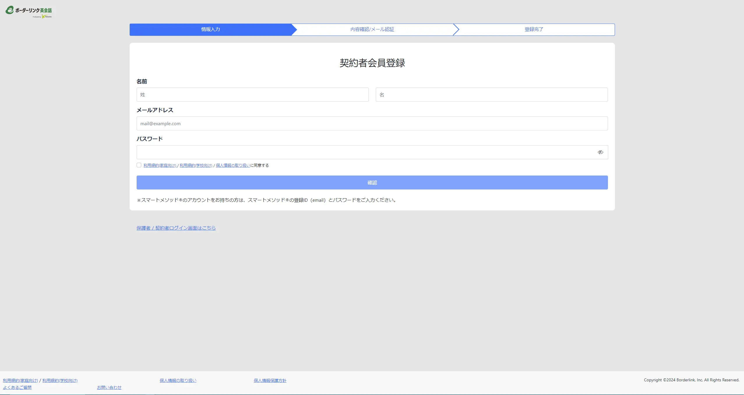Select the 登録完了 step
The height and width of the screenshot is (395, 744).
click(x=534, y=29)
